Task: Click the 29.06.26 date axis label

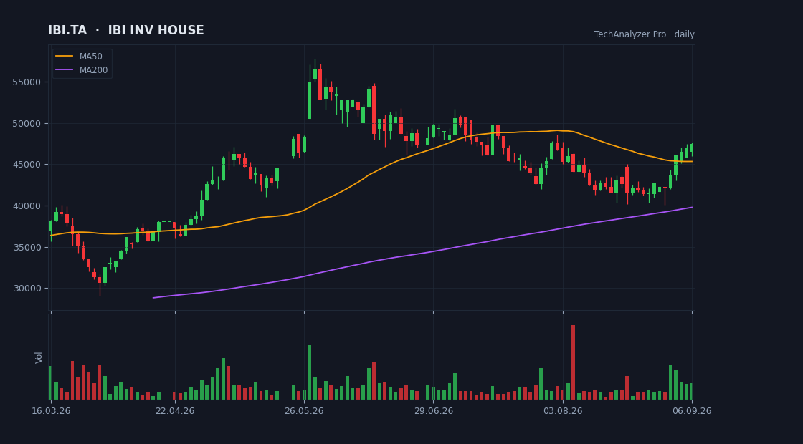Action: (x=433, y=411)
